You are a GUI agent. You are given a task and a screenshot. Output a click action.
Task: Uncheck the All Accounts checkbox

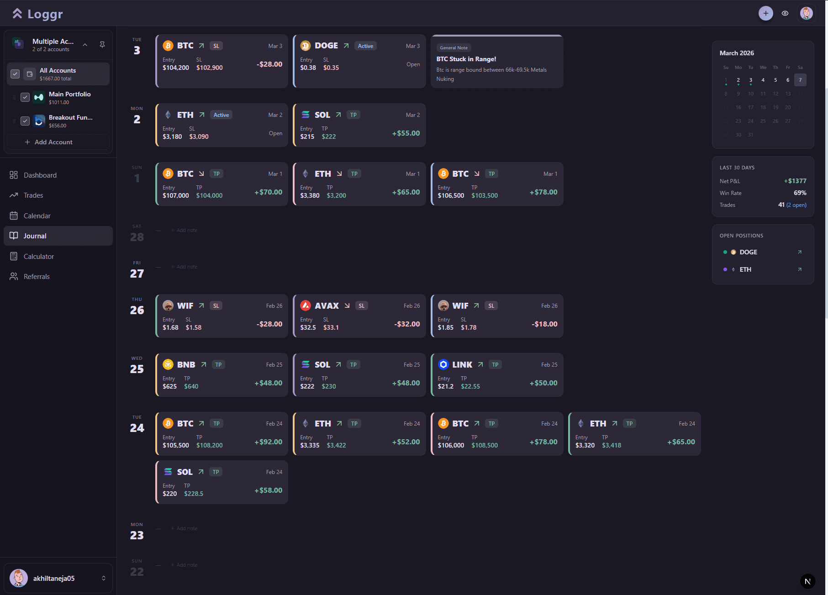point(15,74)
